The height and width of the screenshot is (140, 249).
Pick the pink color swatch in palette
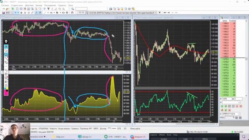pyautogui.click(x=6, y=93)
